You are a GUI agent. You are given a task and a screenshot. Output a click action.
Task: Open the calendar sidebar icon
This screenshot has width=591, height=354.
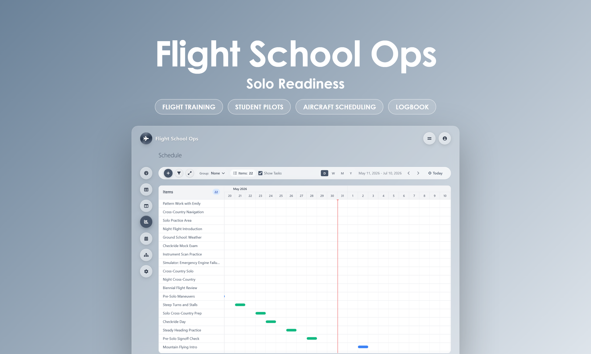146,239
